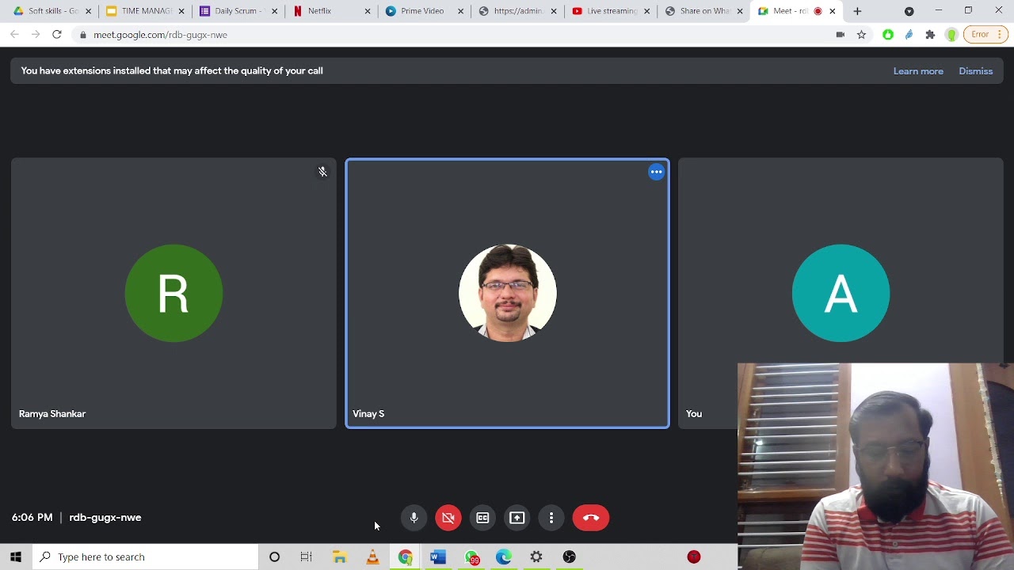Select Ramya Shankar's participant tile

coord(173,293)
